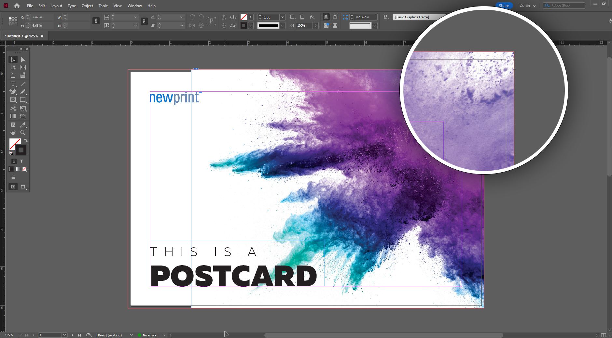Open the page number dropdown

tap(64, 335)
